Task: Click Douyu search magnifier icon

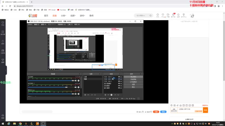Action: [150, 16]
